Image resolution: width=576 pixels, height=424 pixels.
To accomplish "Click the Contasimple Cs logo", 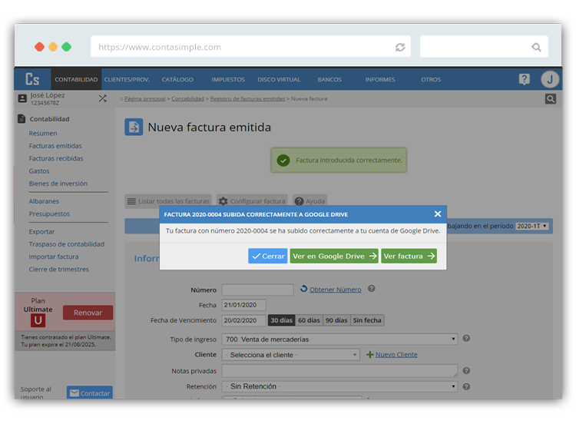I will [x=32, y=79].
